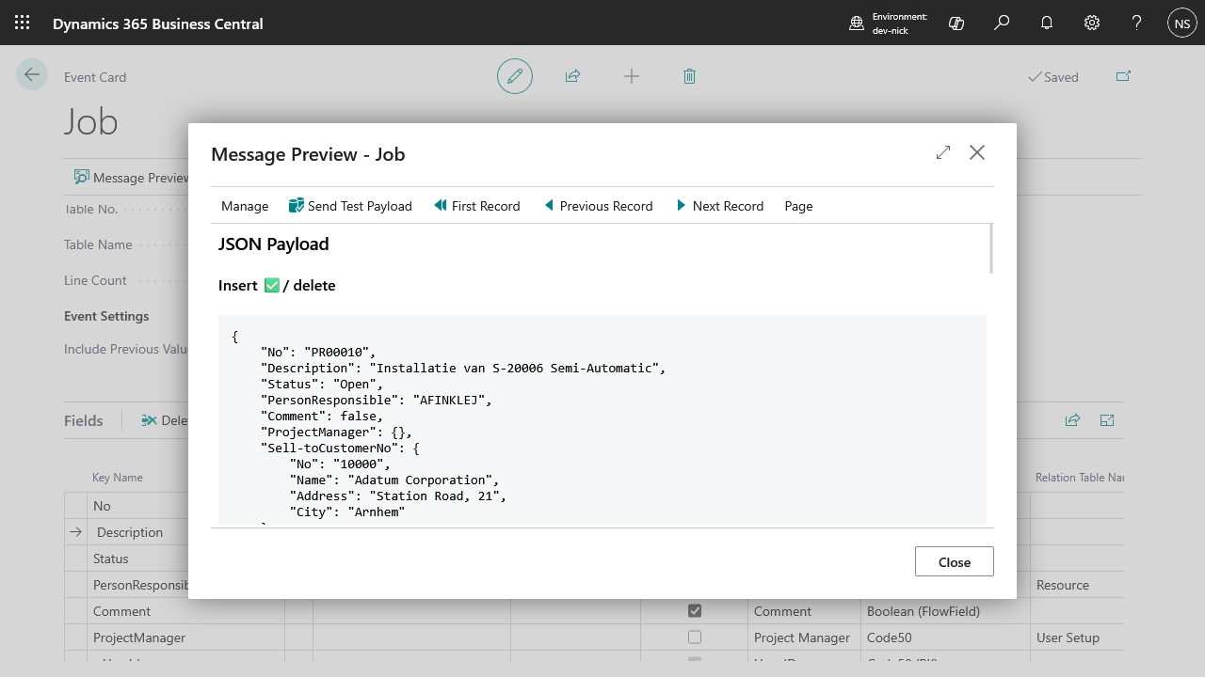The width and height of the screenshot is (1205, 677).
Task: Share the Event Card
Action: [x=572, y=76]
